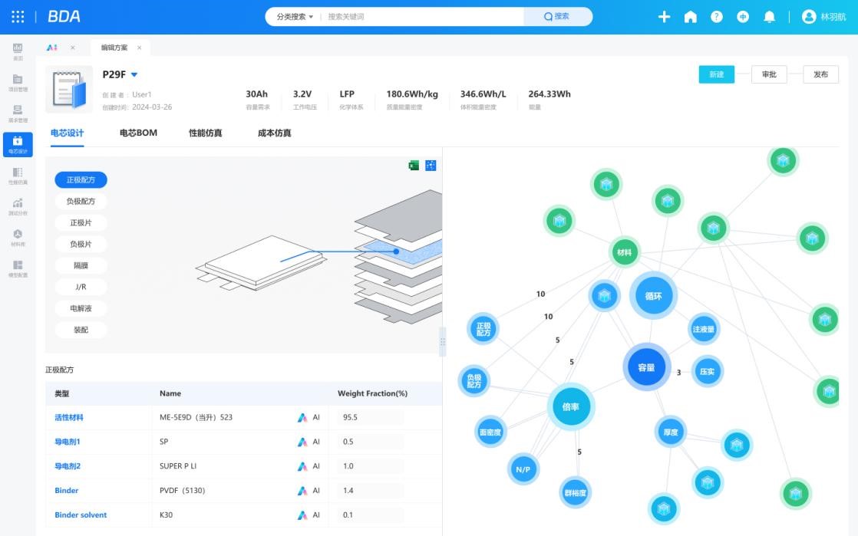Image resolution: width=858 pixels, height=536 pixels.
Task: Click the panel splitter handle
Action: [442, 342]
